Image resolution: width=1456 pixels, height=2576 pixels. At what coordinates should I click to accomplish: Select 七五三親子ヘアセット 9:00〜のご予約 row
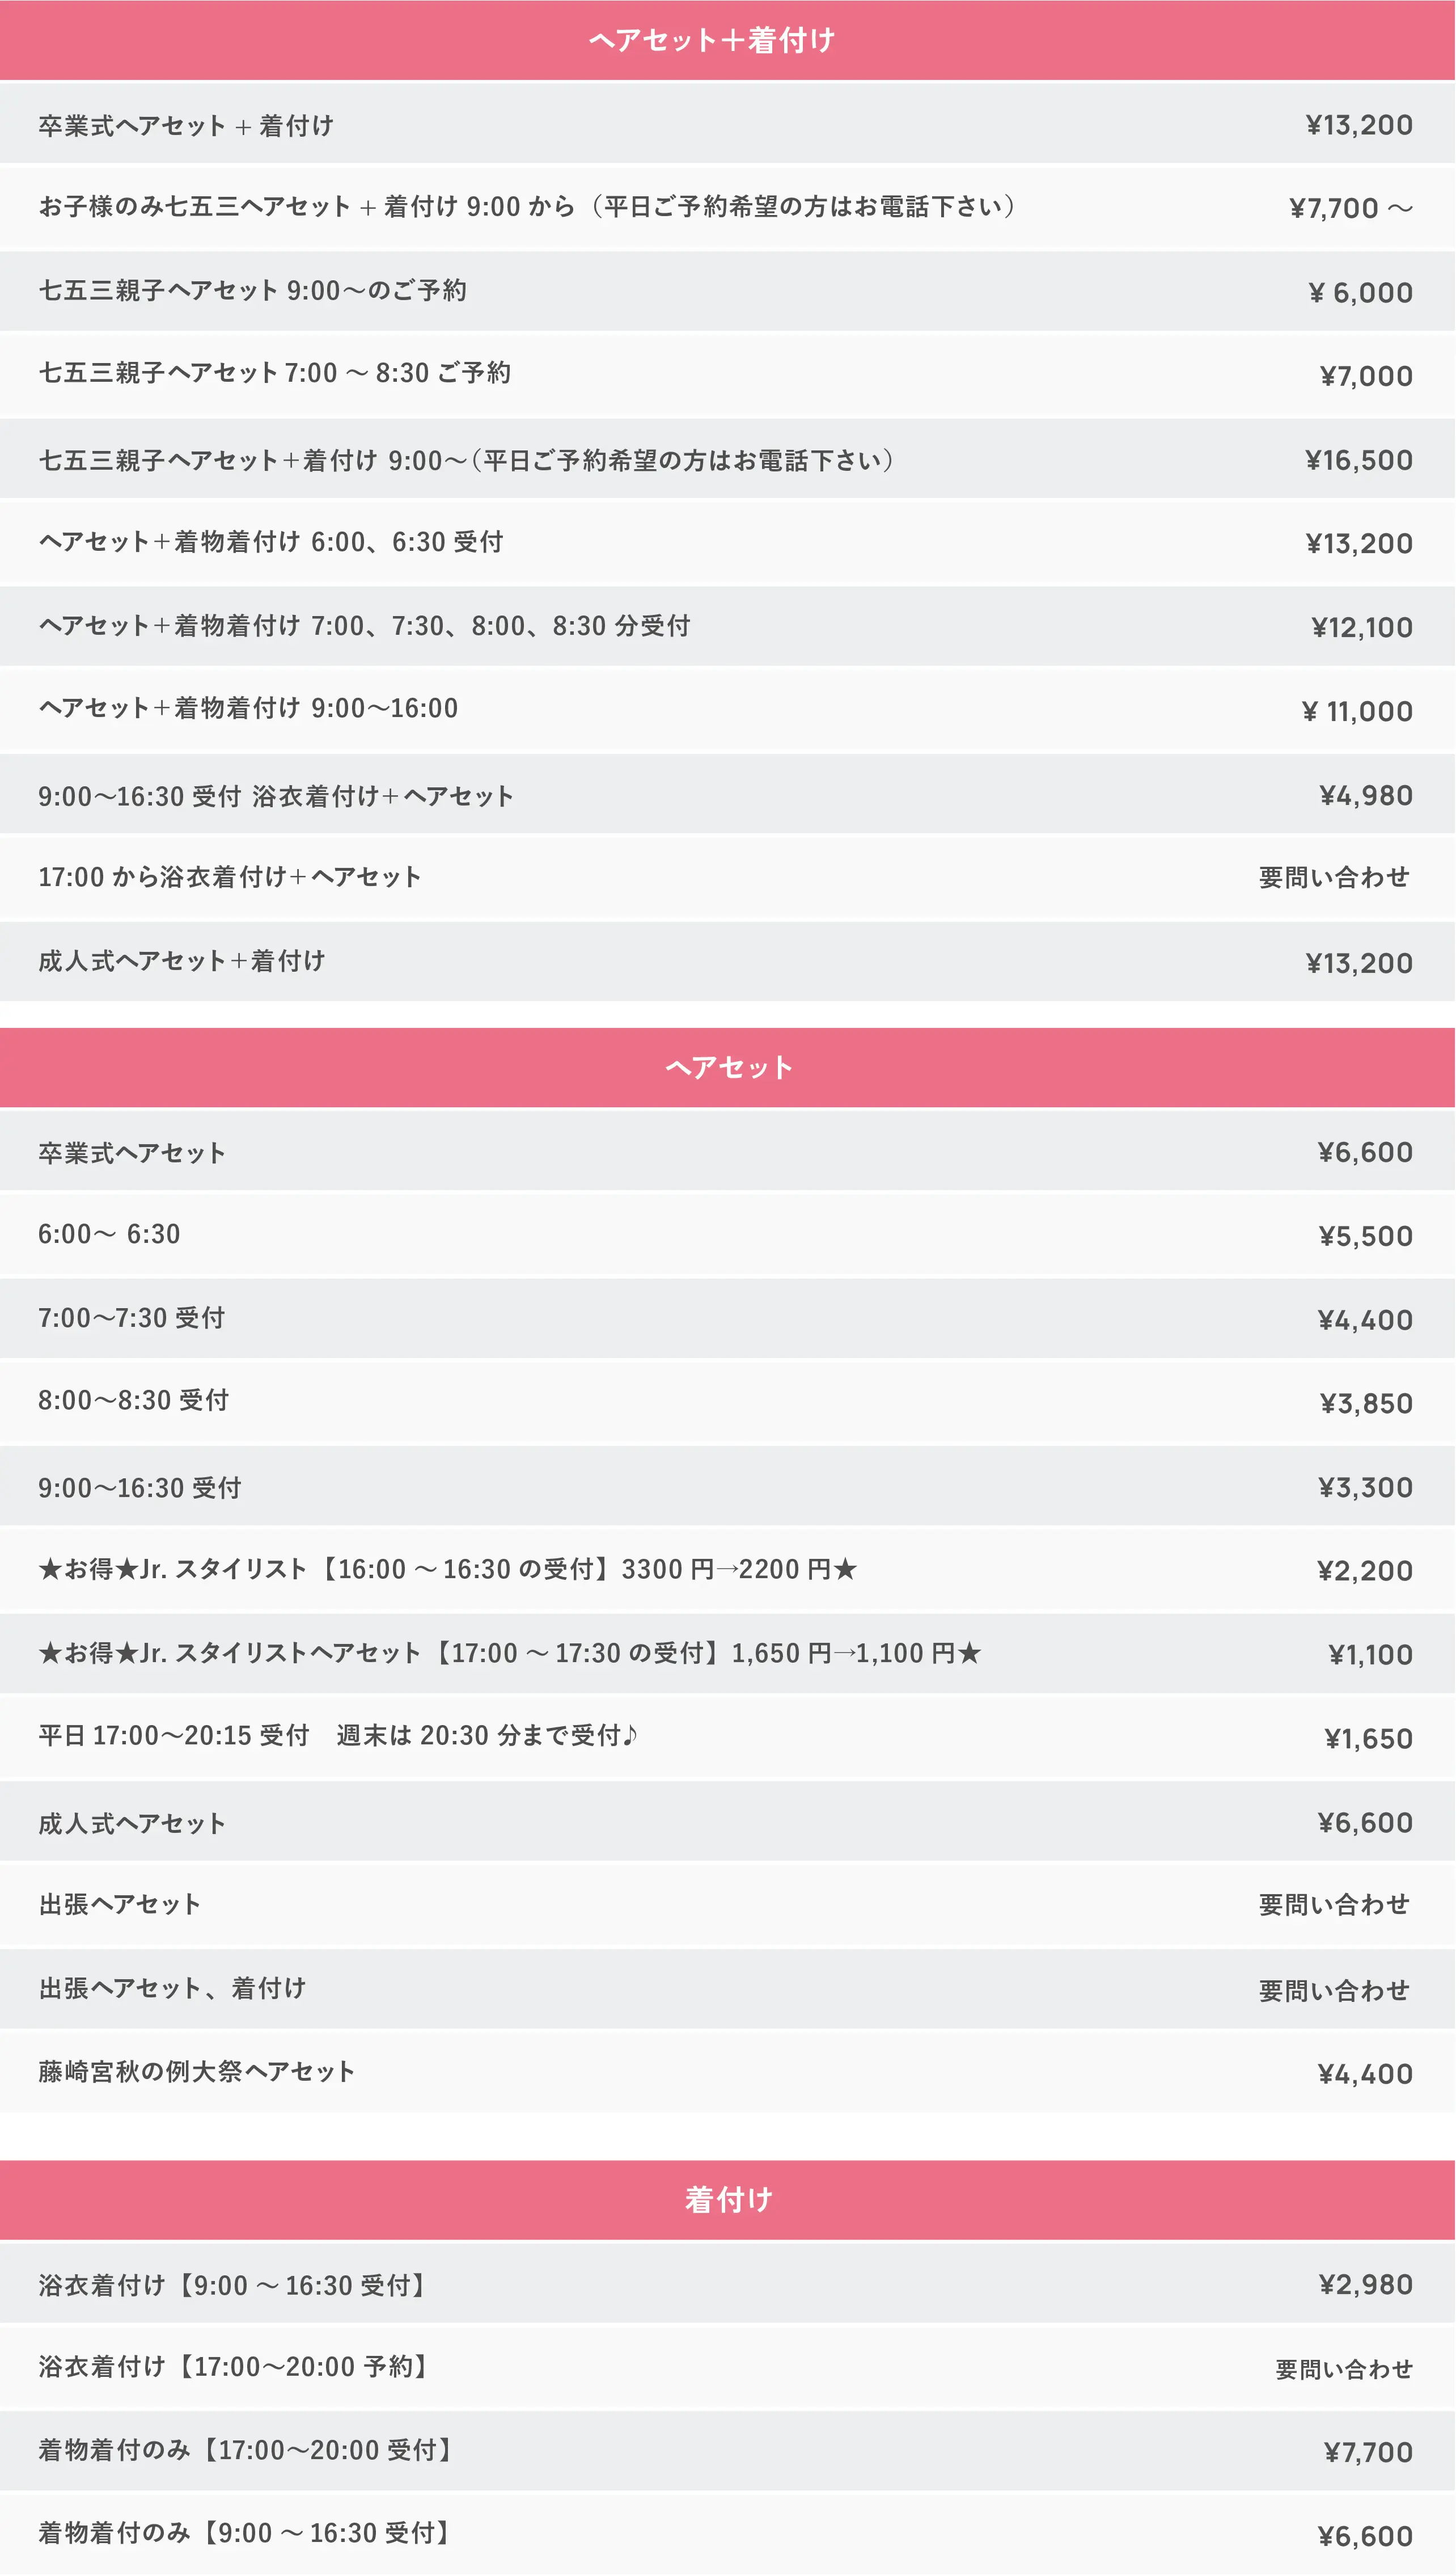(253, 291)
